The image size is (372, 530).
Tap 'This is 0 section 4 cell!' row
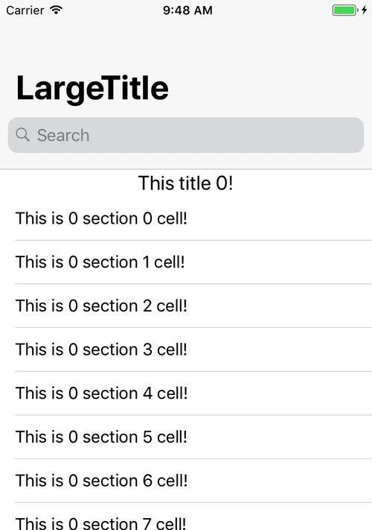coord(186,393)
